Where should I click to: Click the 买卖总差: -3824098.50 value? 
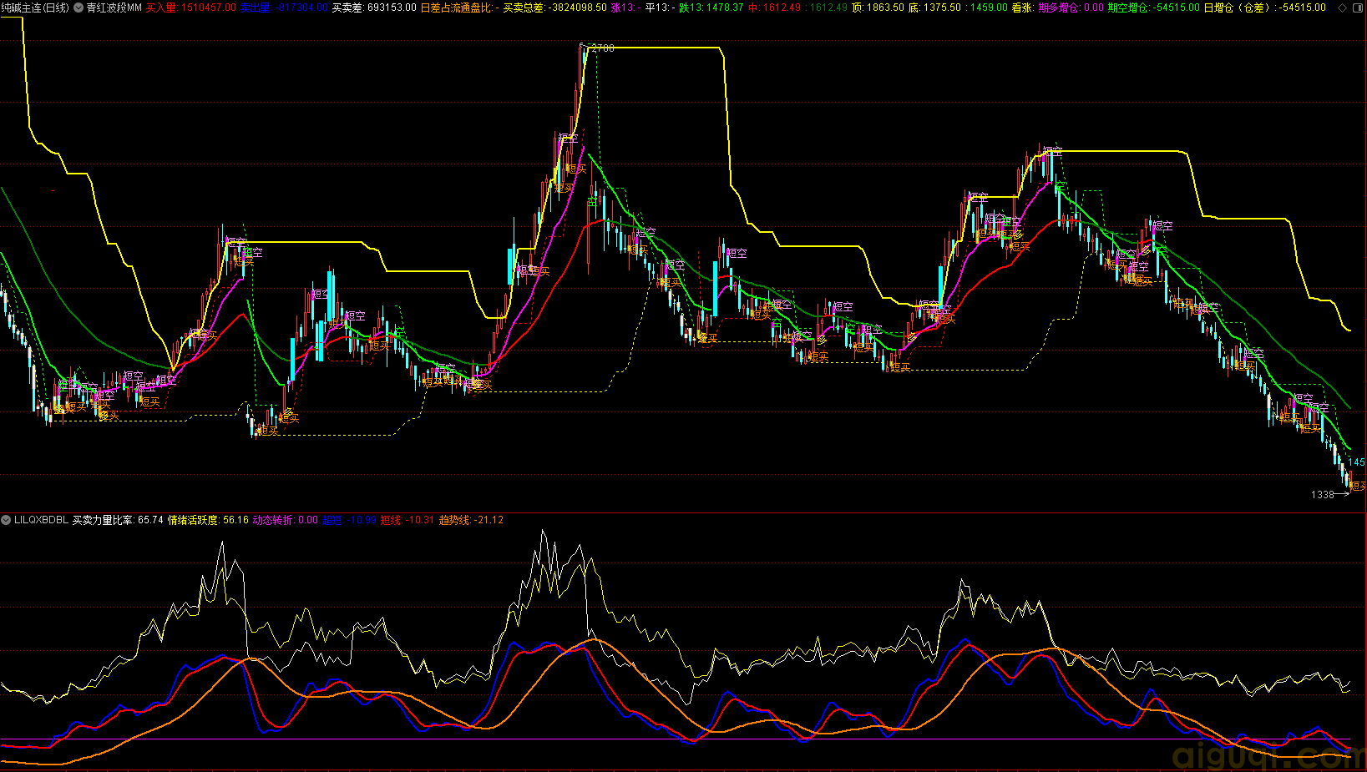point(554,8)
